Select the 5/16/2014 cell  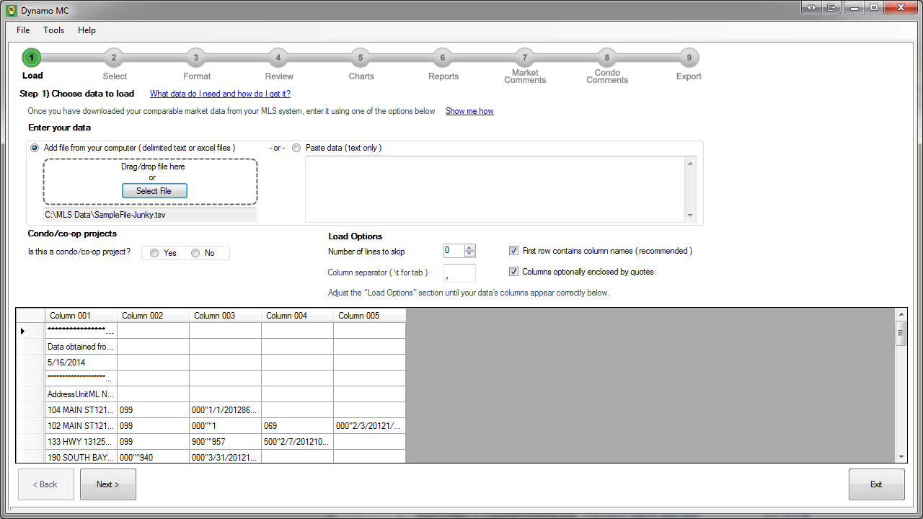[81, 363]
